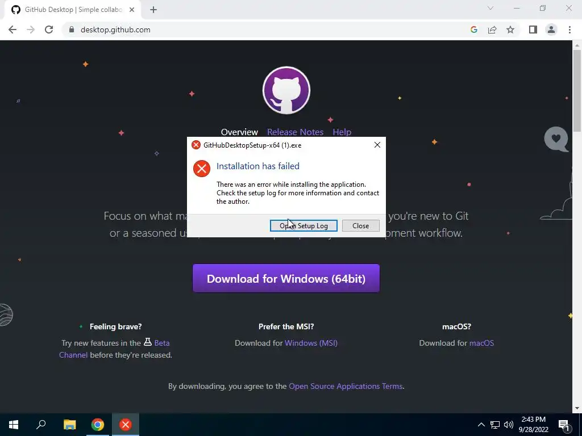Open the Open Source Applications Terms link
This screenshot has width=582, height=436.
pyautogui.click(x=346, y=386)
